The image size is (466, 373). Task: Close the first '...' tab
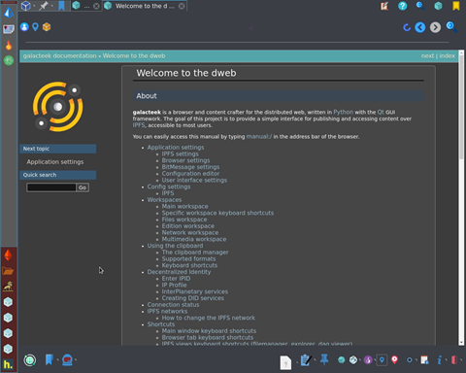[96, 6]
